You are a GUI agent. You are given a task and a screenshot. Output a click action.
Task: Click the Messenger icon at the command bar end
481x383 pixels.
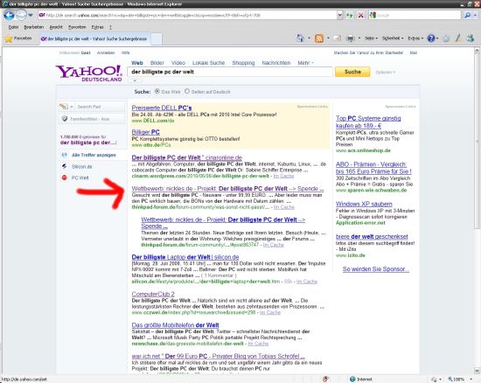[x=470, y=38]
